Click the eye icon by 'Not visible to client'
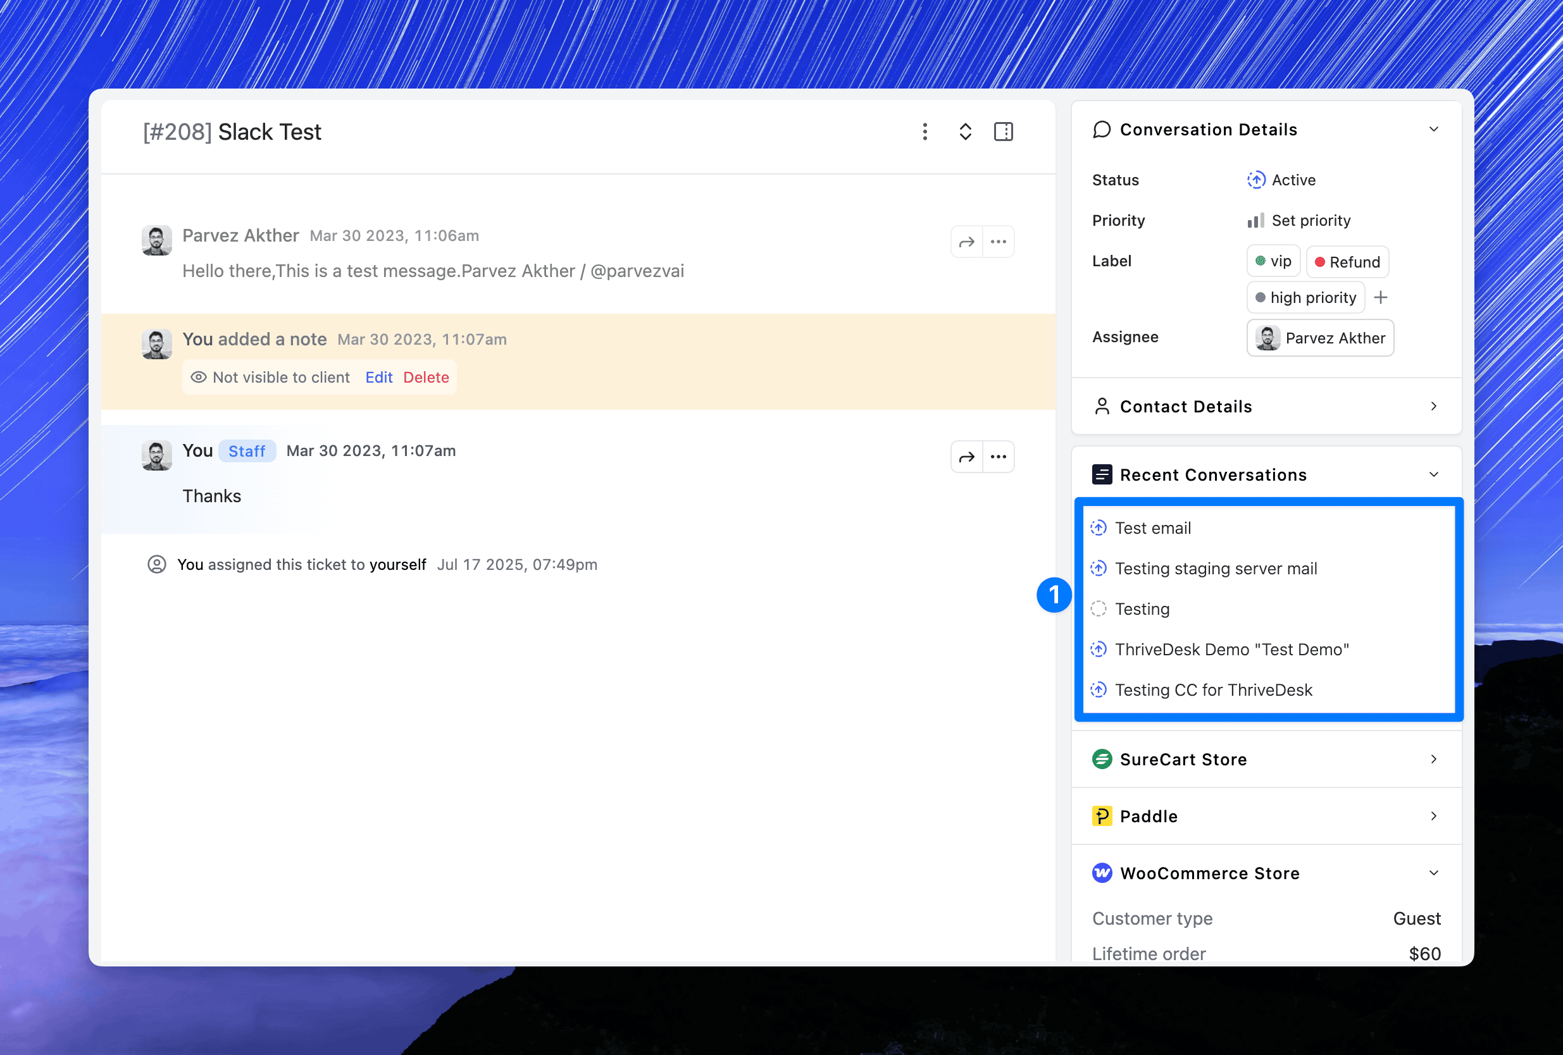 199,377
